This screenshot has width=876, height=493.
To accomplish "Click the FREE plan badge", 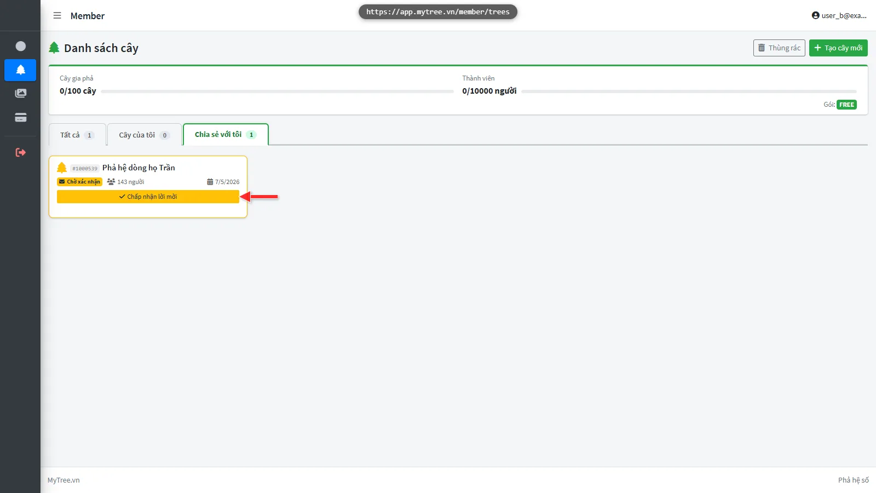I will coord(846,105).
